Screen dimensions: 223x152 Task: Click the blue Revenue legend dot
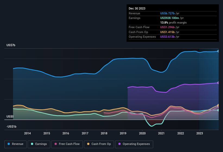coord(9,144)
